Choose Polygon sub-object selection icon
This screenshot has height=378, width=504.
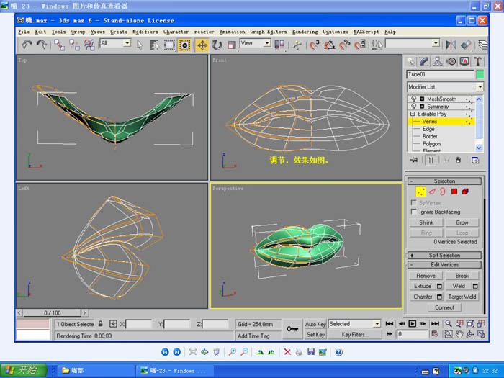coord(455,192)
